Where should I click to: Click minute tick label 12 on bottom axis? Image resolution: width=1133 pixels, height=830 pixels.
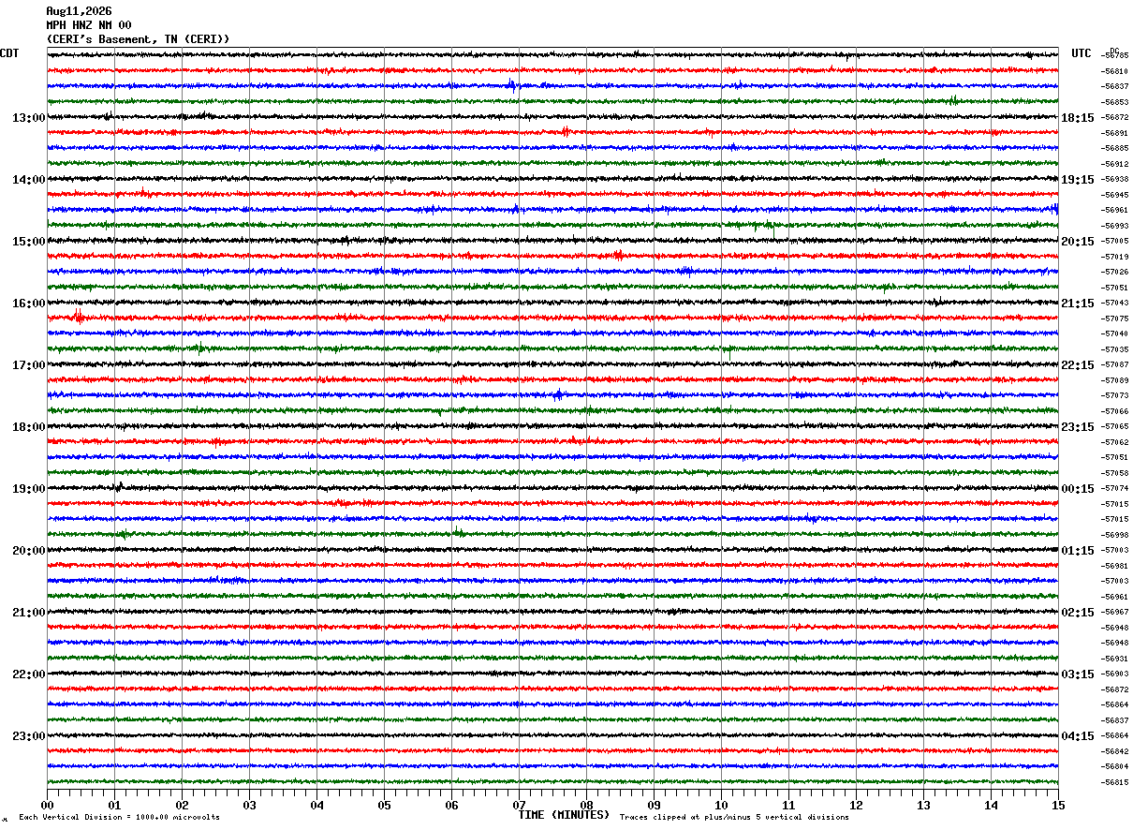coord(856,806)
